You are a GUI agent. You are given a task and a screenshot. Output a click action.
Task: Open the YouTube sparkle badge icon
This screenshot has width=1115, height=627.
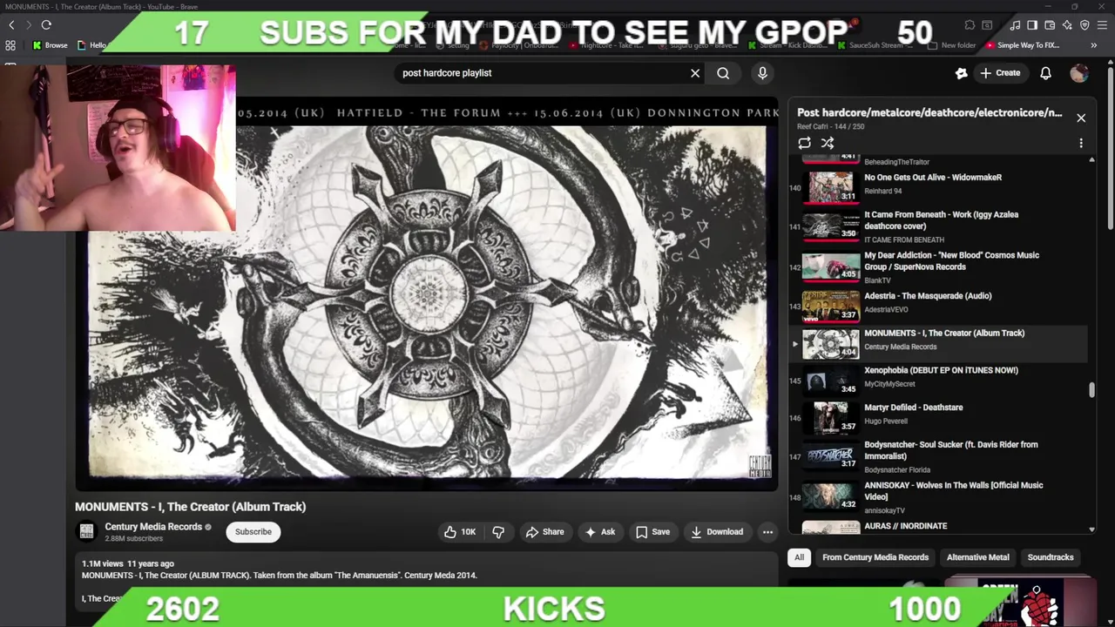coord(962,73)
